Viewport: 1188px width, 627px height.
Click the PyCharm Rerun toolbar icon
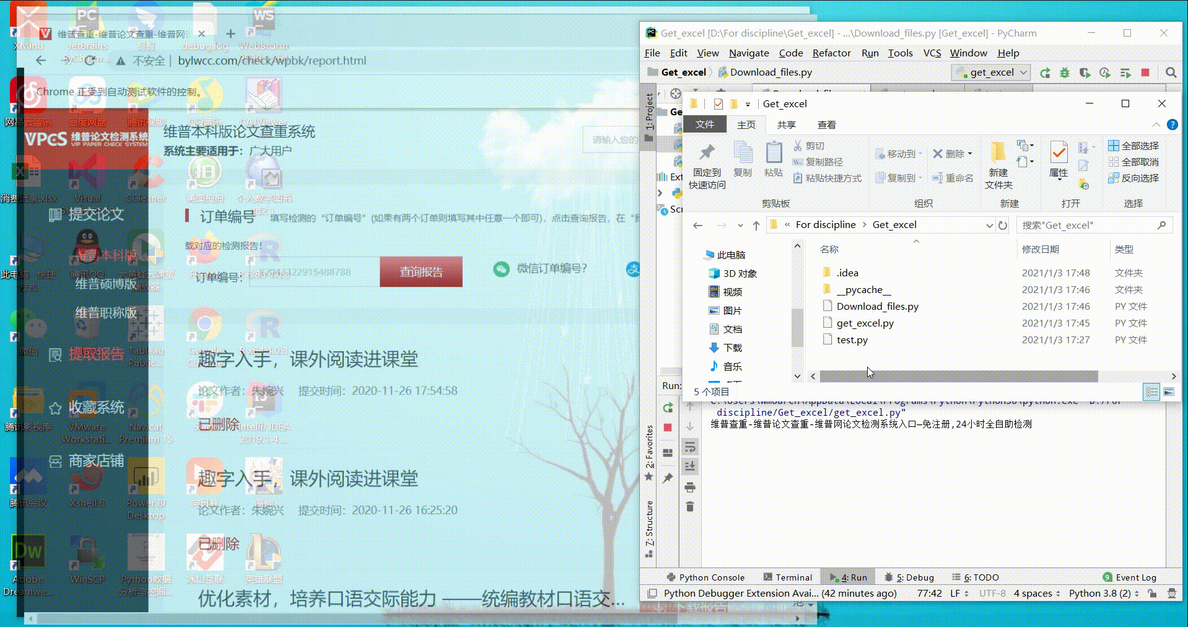(x=1045, y=72)
